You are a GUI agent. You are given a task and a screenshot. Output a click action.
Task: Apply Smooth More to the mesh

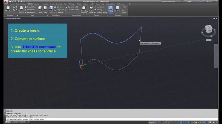click(30, 7)
